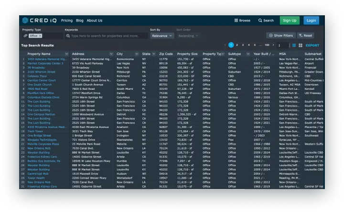Open 39 Broadway property link
Screen dimensions: 344x212
click(36, 67)
